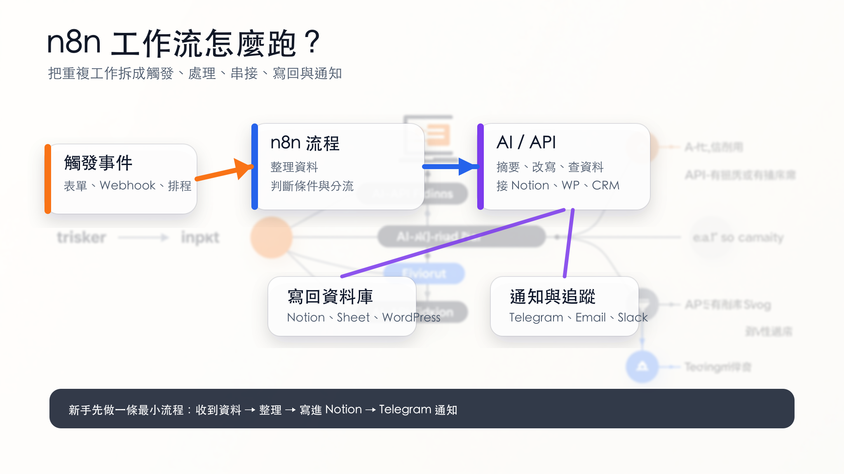Screen dimensions: 844x474
Task: Select the 通知與追蹤 card heading
Action: pos(553,297)
